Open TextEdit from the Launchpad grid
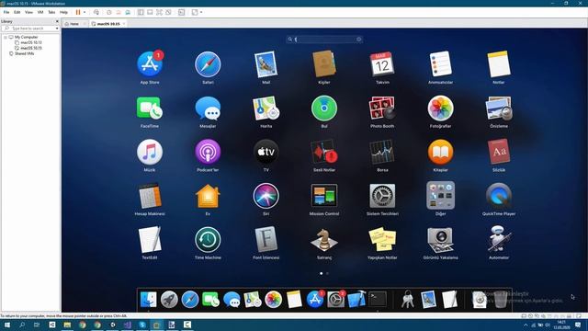 pyautogui.click(x=150, y=240)
